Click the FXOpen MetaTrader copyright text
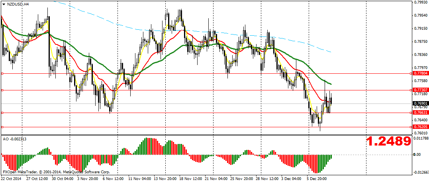The height and width of the screenshot is (182, 429). coord(56,172)
